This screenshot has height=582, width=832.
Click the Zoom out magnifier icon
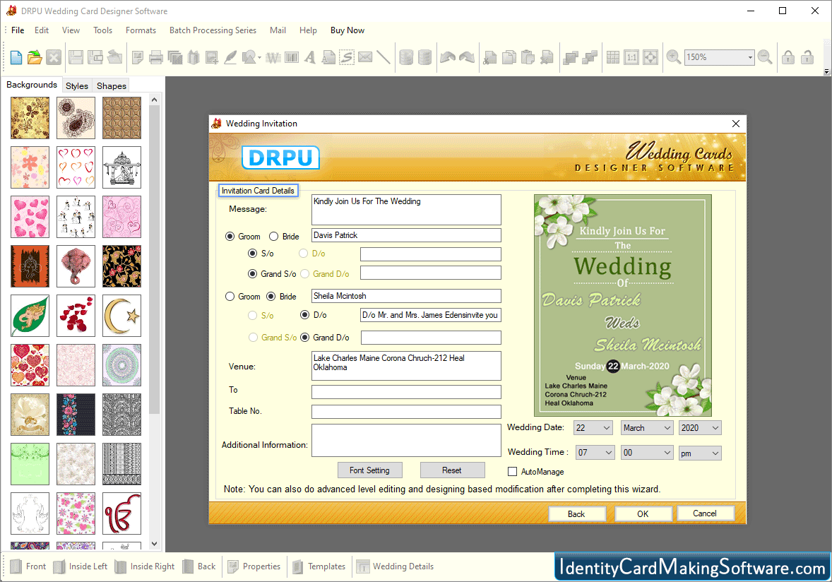point(765,57)
